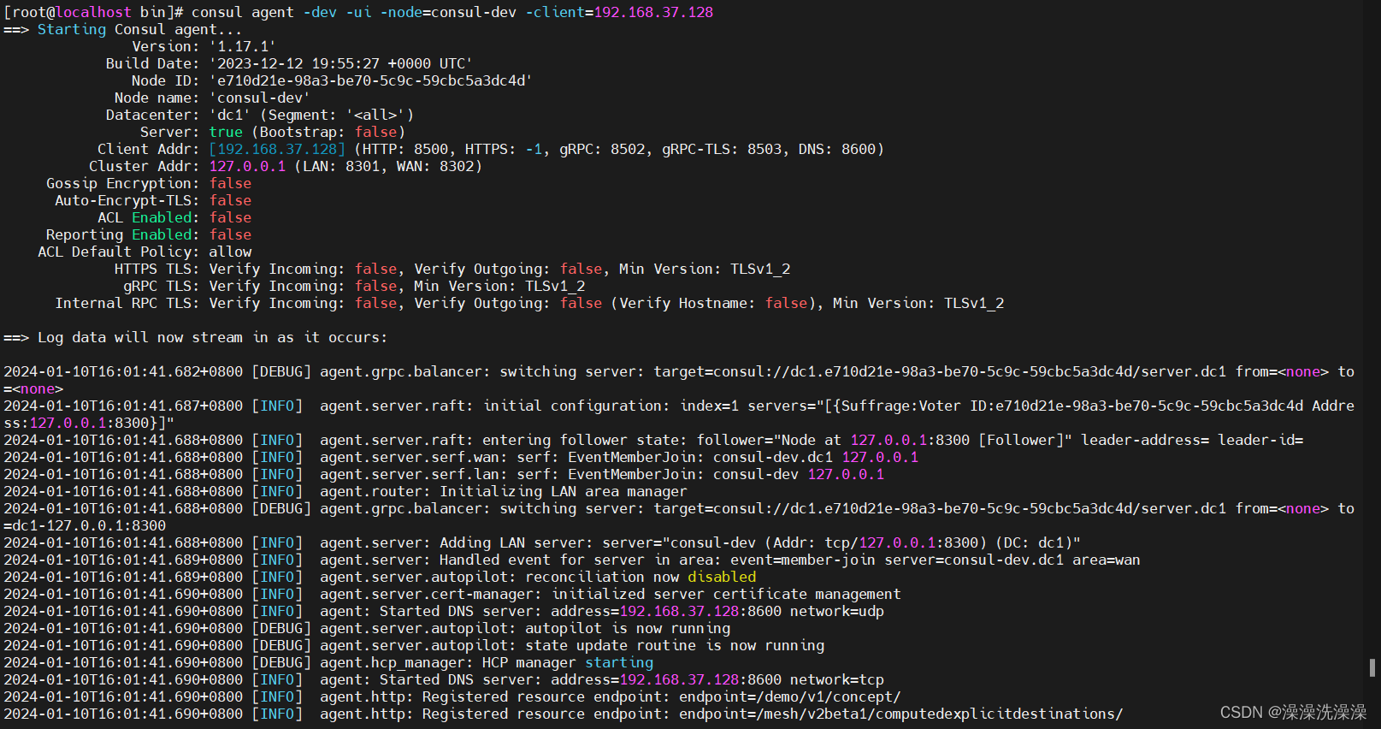Click the 'DNS: 8600' port text
The image size is (1381, 729).
click(837, 149)
